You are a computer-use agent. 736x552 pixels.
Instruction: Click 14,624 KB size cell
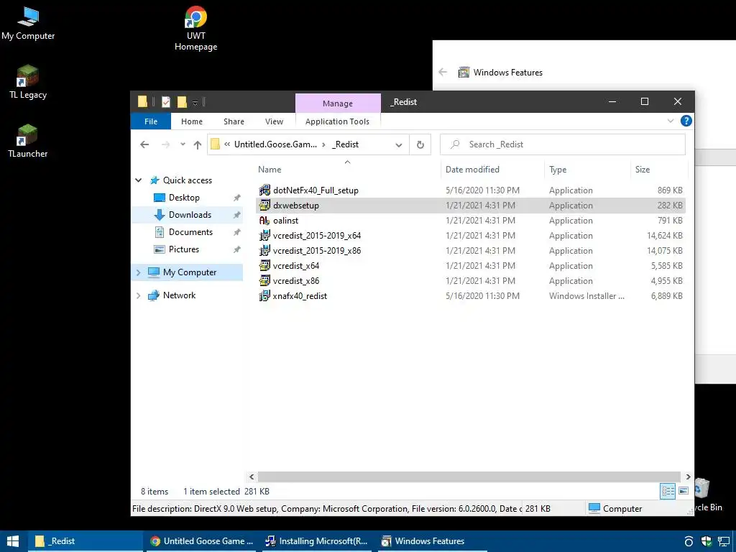click(x=665, y=235)
